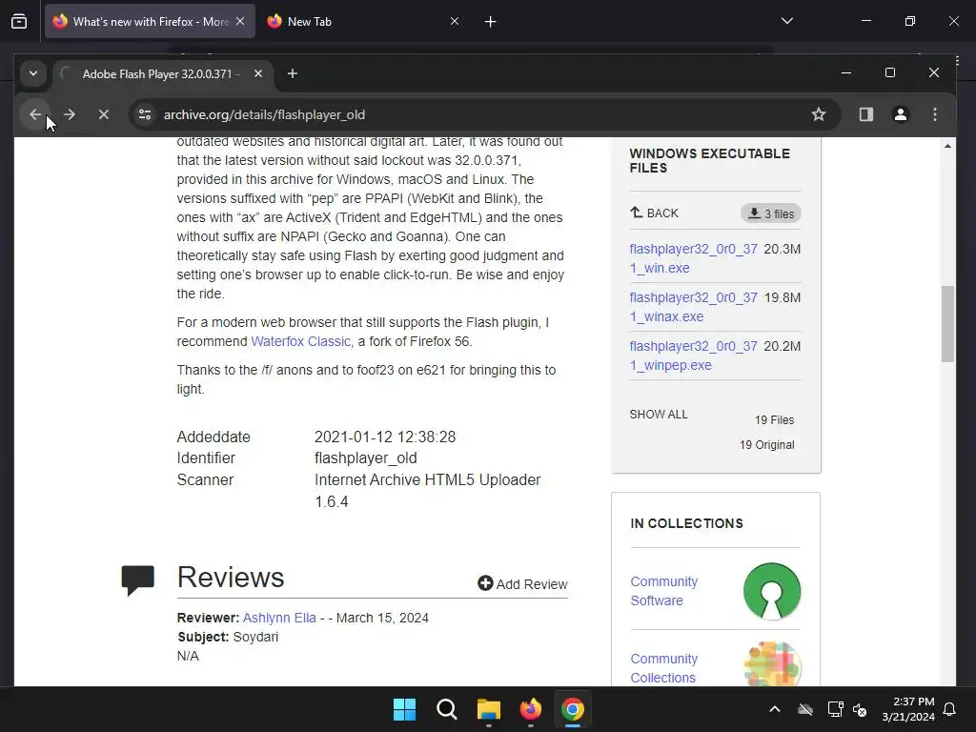The width and height of the screenshot is (976, 732).
Task: Open File Explorer from the taskbar
Action: (489, 709)
